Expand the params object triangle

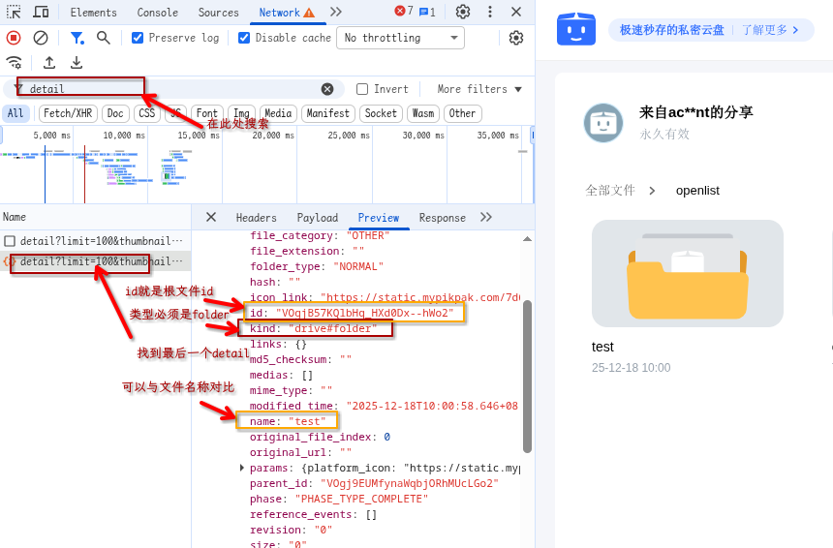click(x=242, y=468)
